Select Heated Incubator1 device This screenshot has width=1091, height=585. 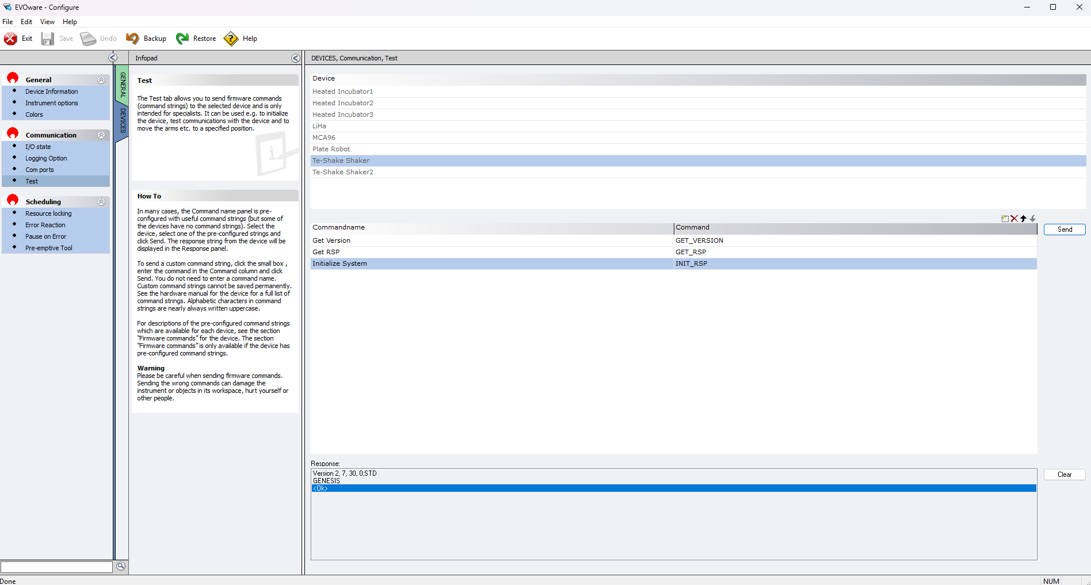pos(698,91)
